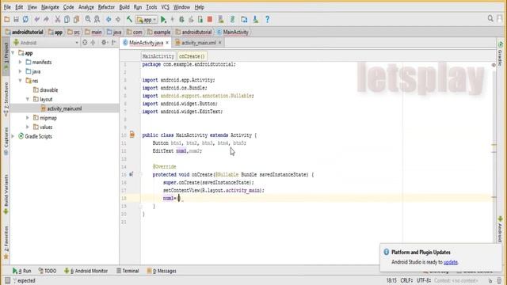The width and height of the screenshot is (507, 285).
Task: Click the SDK Manager download icon
Action: click(x=256, y=19)
